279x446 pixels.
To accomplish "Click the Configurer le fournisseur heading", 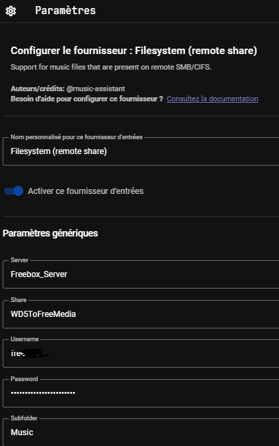I will click(134, 51).
